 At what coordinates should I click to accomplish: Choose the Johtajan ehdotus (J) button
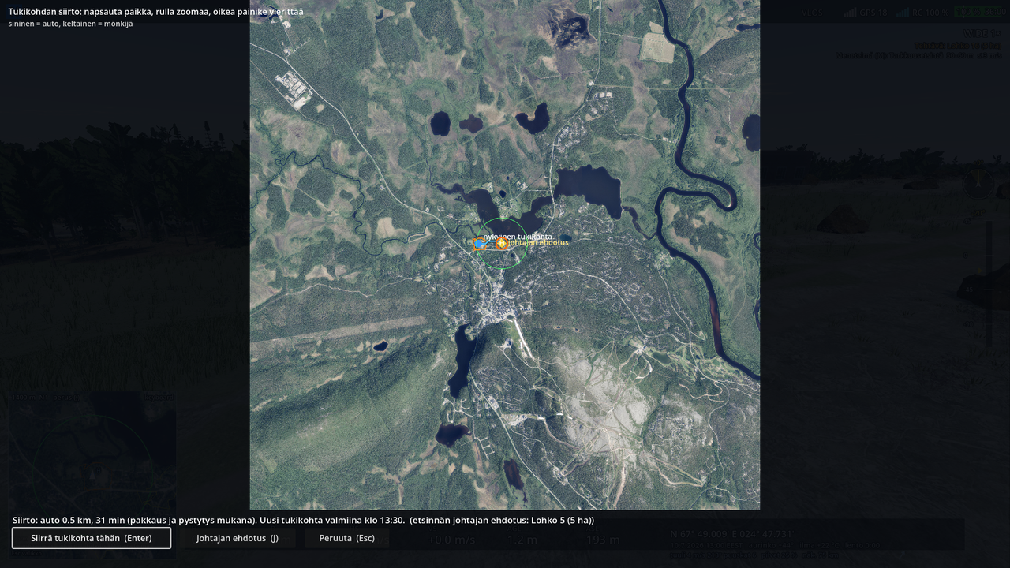(238, 538)
